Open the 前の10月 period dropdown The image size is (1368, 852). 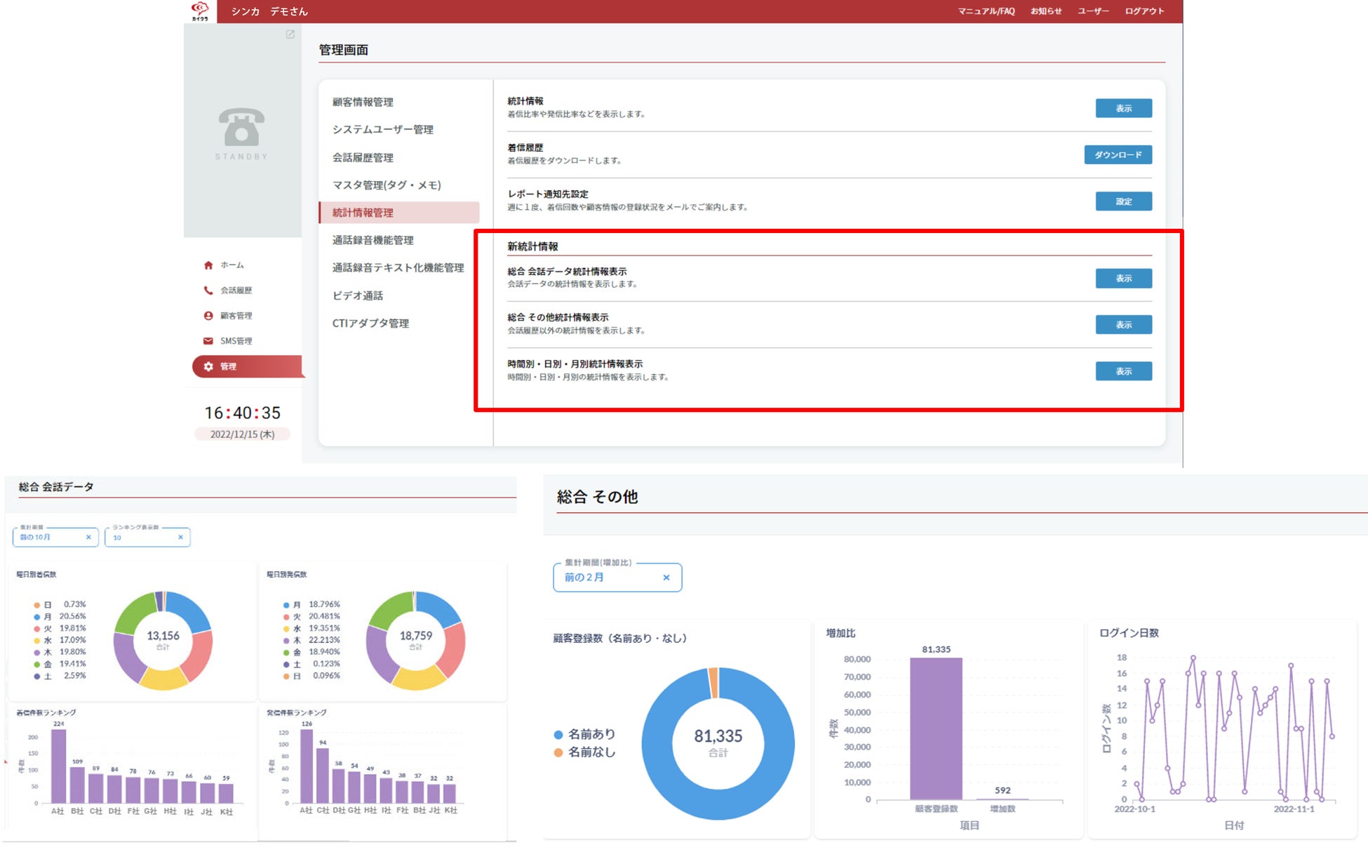click(49, 538)
